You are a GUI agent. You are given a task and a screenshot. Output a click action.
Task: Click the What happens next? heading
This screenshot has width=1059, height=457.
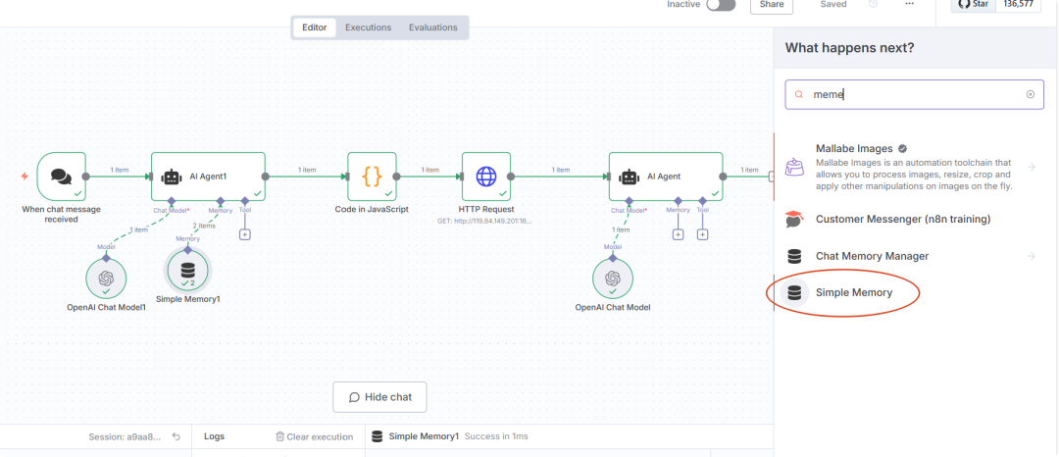[849, 48]
